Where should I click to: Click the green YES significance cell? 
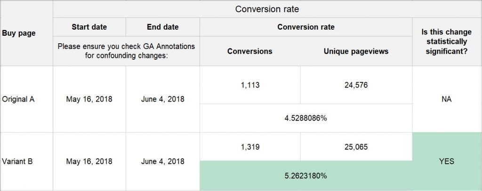coord(447,161)
